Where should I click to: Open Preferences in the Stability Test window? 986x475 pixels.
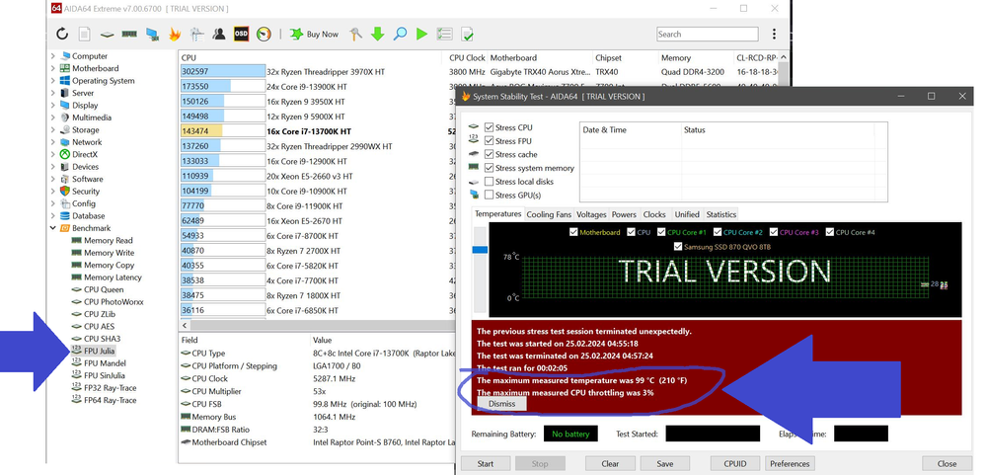[x=790, y=464]
